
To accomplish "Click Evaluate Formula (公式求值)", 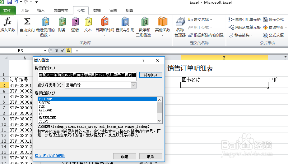I will pos(273,35).
